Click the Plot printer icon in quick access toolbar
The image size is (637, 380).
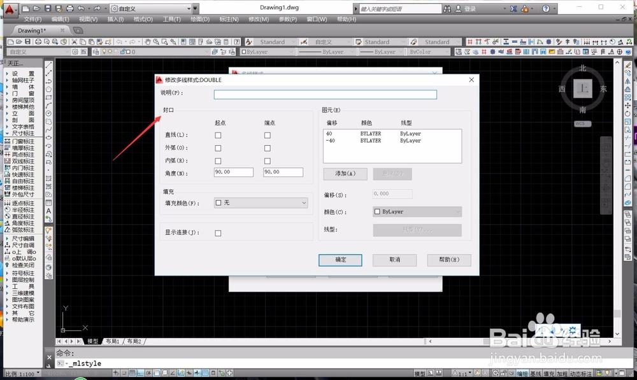point(70,8)
